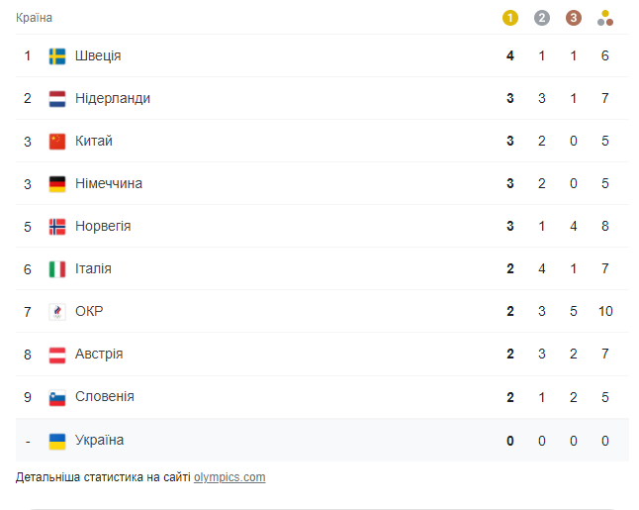Click the bronze medal column icon

pyautogui.click(x=574, y=18)
